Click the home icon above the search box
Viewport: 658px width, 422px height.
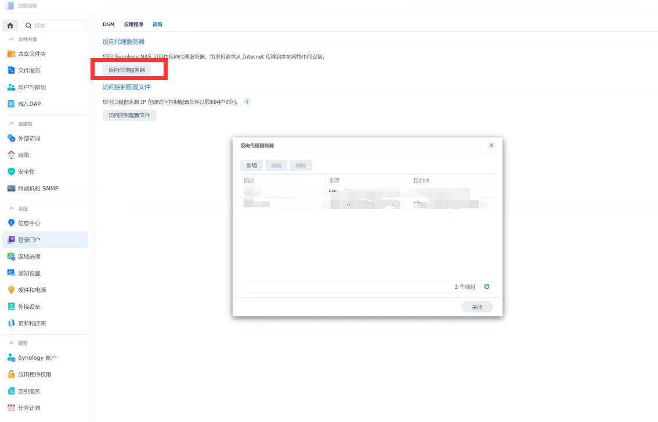pyautogui.click(x=10, y=25)
